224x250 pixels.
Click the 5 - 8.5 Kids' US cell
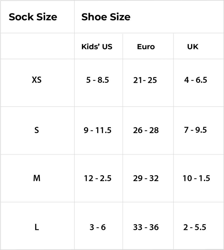pyautogui.click(x=97, y=80)
